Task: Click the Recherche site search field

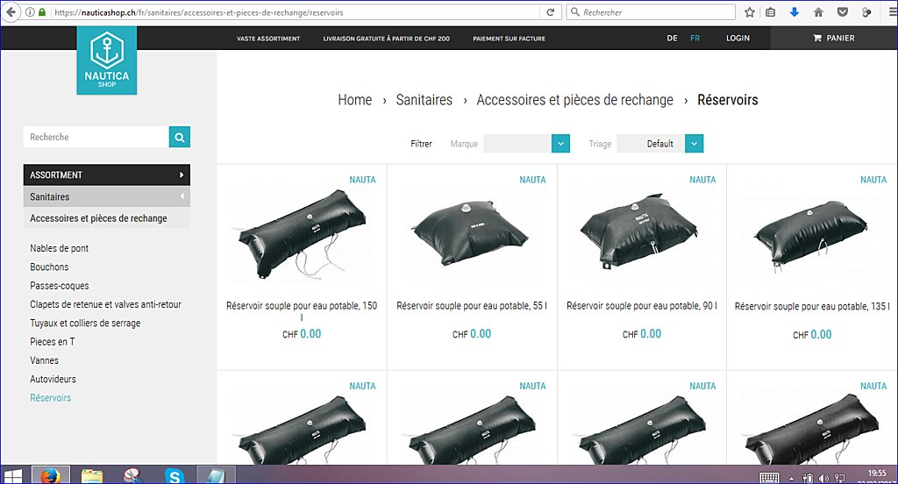Action: 96,137
